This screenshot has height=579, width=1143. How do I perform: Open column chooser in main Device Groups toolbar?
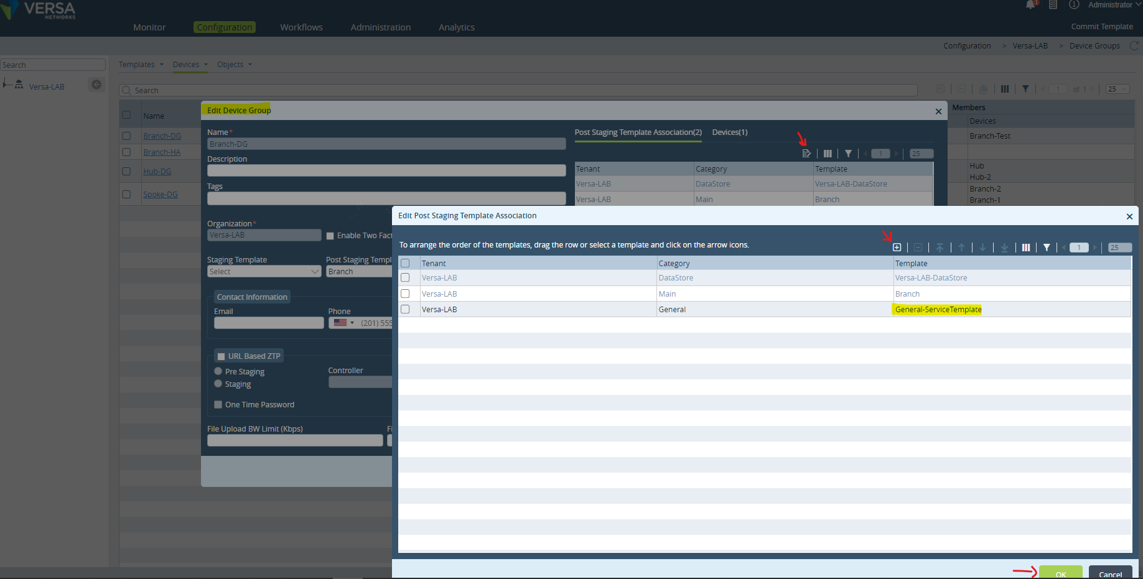click(1005, 89)
